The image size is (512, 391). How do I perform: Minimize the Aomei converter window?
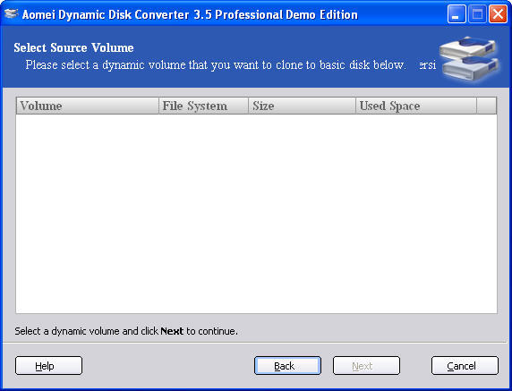tap(457, 14)
